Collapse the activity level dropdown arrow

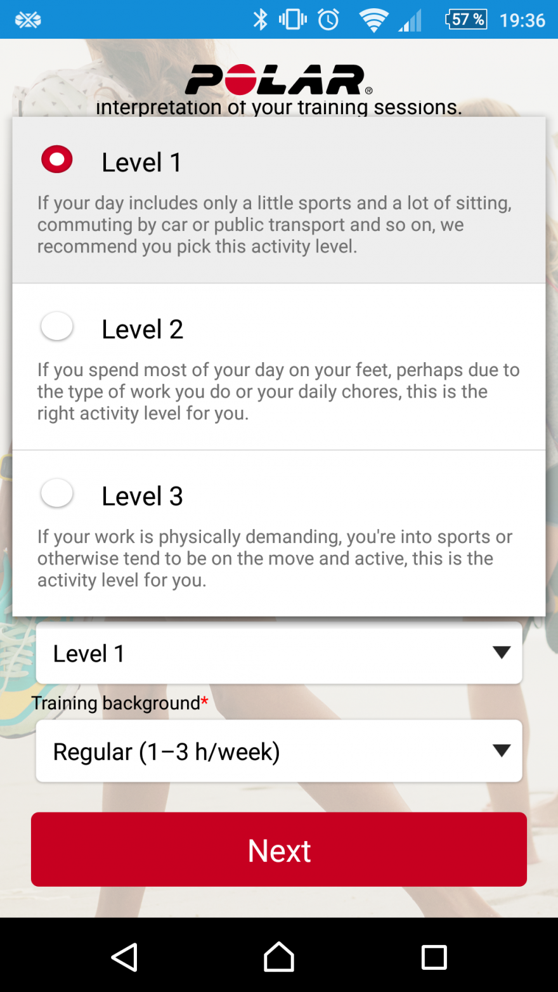[x=501, y=653]
